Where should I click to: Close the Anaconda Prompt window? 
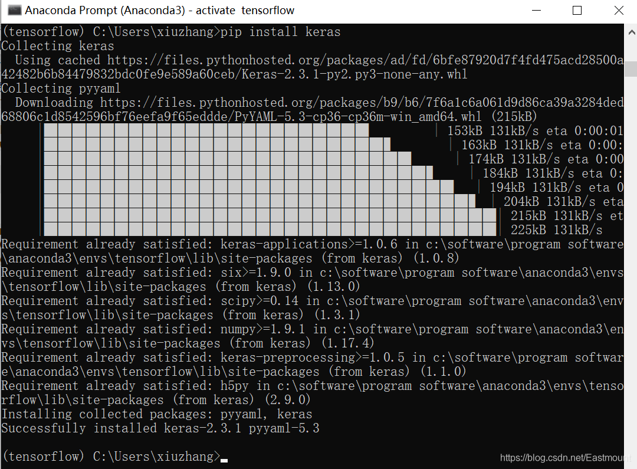tap(619, 10)
